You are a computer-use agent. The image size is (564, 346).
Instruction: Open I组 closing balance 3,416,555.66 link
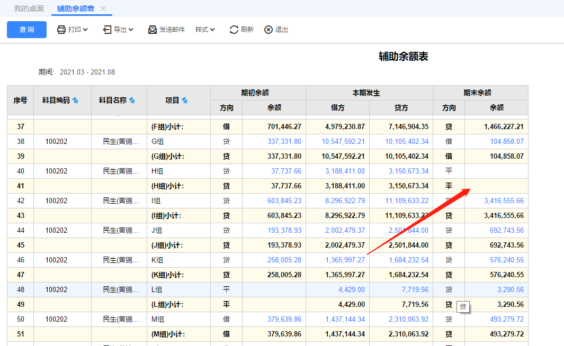click(504, 201)
